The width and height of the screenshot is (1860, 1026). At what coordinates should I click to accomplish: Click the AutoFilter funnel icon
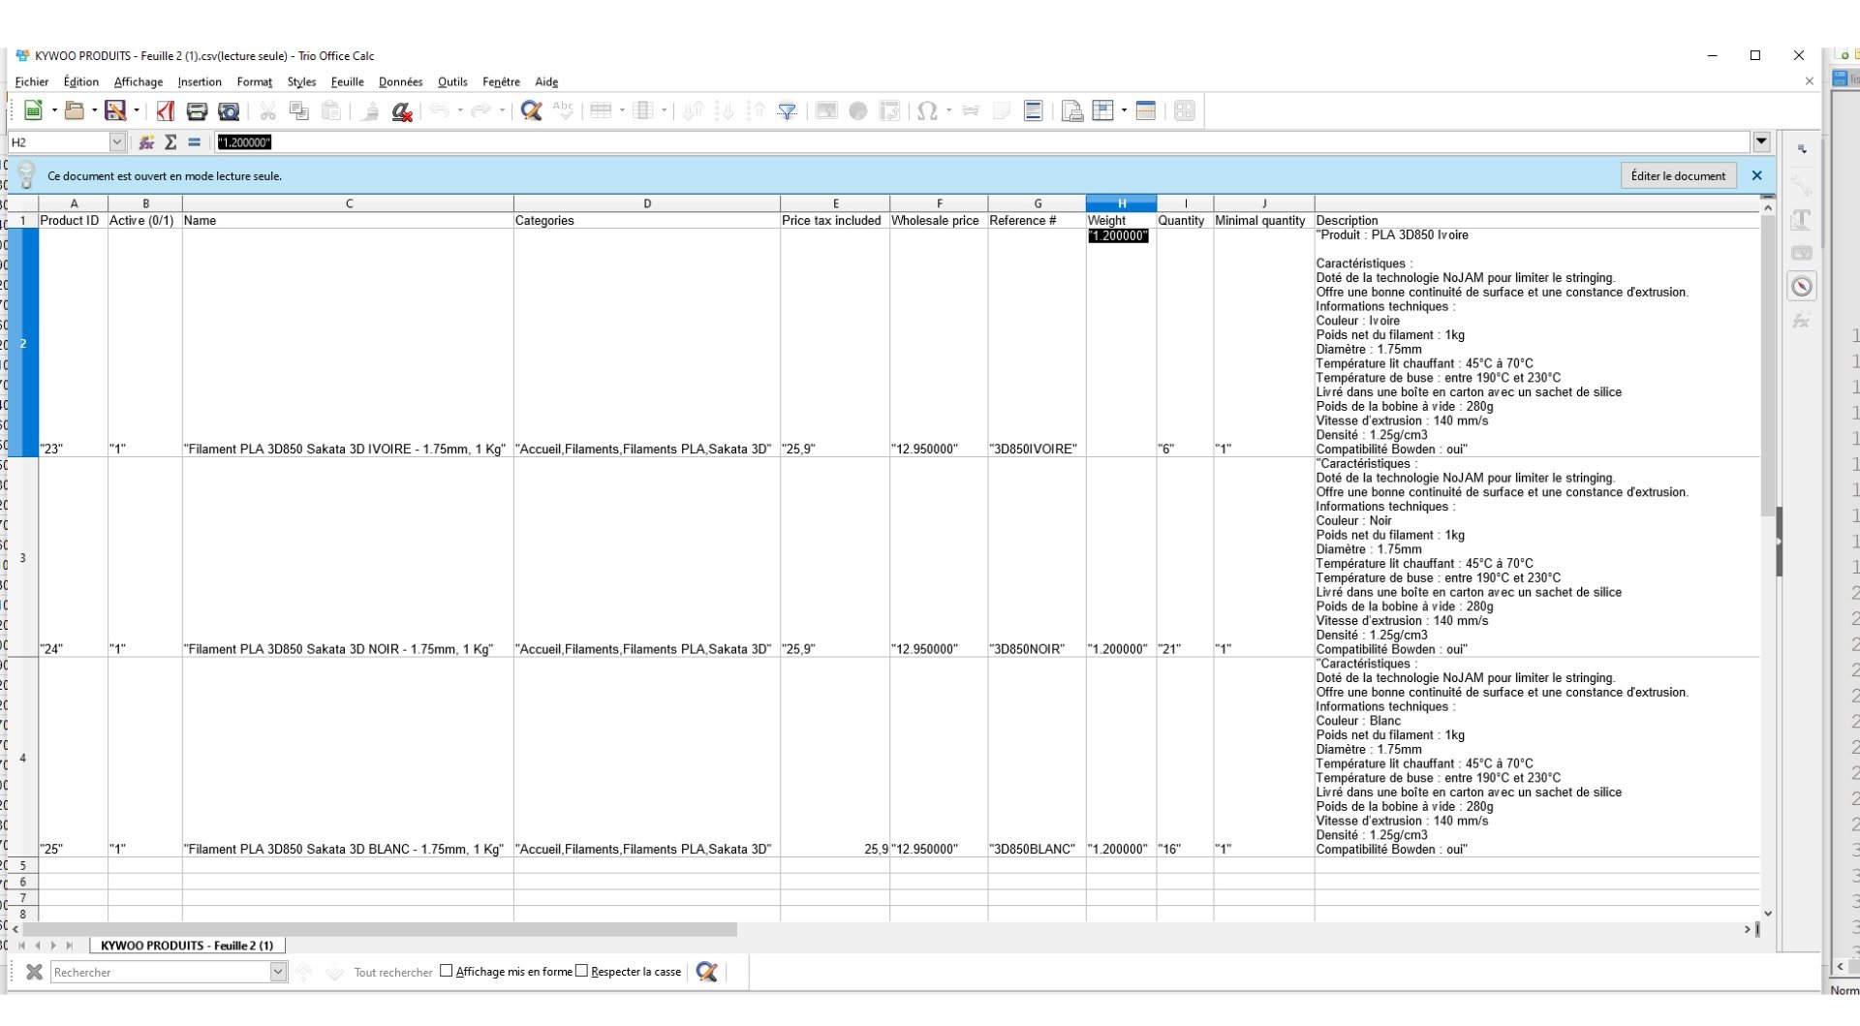(788, 111)
